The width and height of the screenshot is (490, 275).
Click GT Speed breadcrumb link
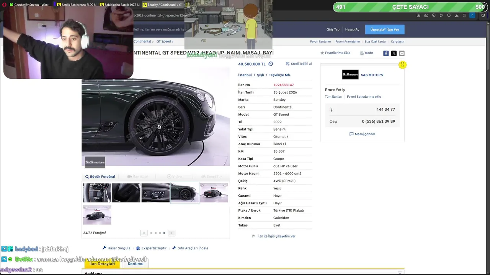163,41
